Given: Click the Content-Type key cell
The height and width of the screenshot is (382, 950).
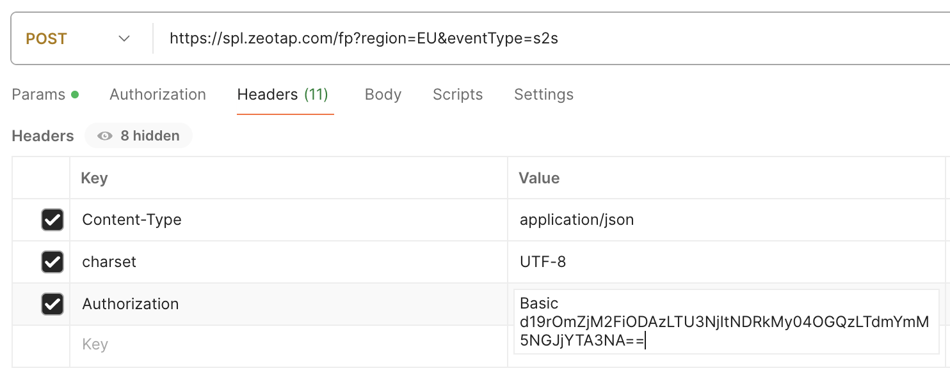Looking at the screenshot, I should coord(288,220).
